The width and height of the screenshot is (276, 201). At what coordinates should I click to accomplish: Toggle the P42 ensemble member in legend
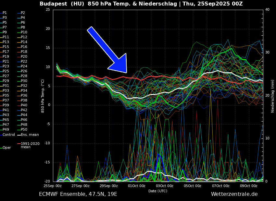(24, 110)
